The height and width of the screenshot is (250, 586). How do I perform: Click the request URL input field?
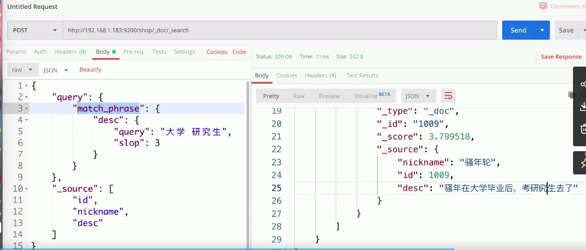pyautogui.click(x=280, y=30)
